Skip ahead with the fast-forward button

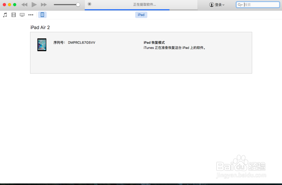tap(44, 5)
